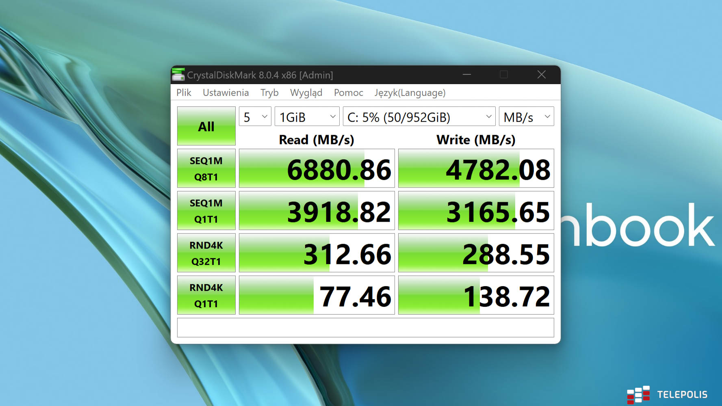Run all benchmarks with the All button
Image resolution: width=722 pixels, height=406 pixels.
206,126
